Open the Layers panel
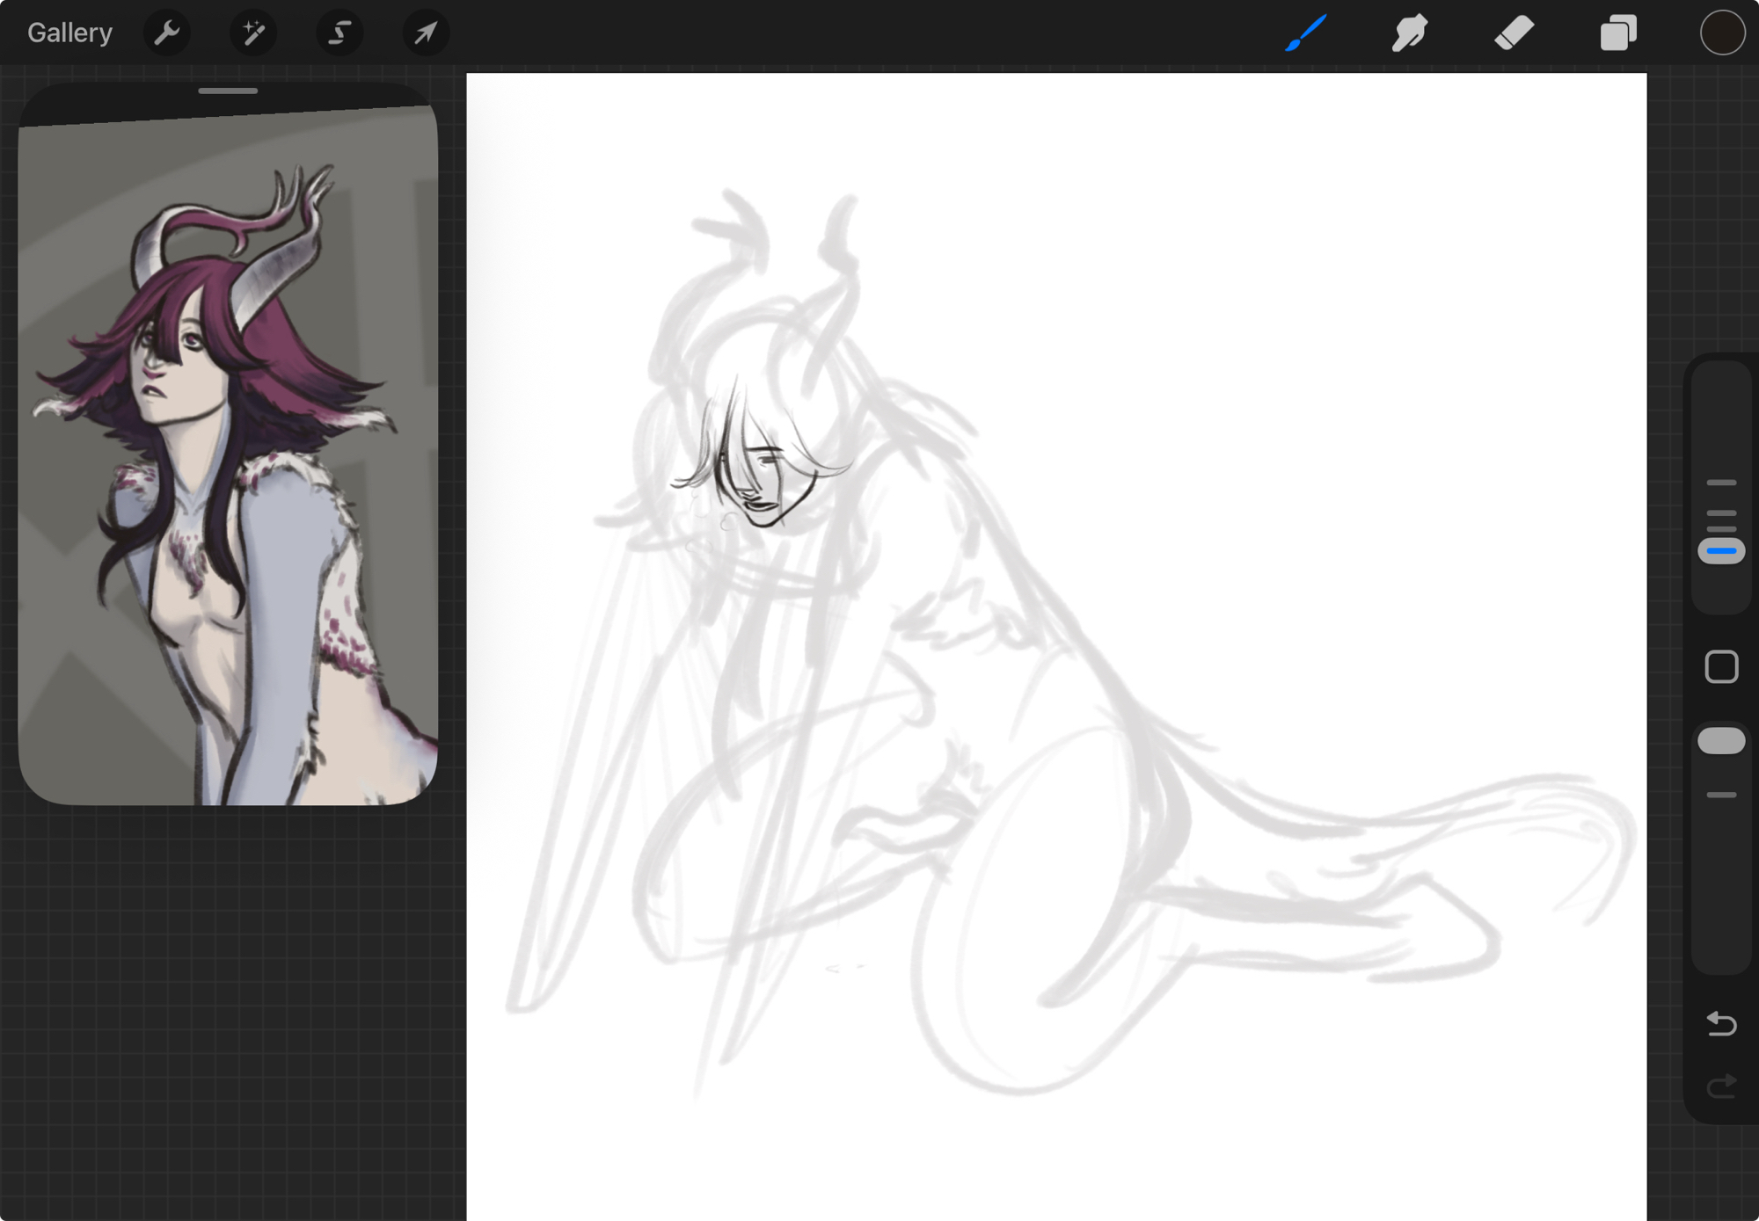Screen dimensions: 1759x1221 pos(1617,33)
